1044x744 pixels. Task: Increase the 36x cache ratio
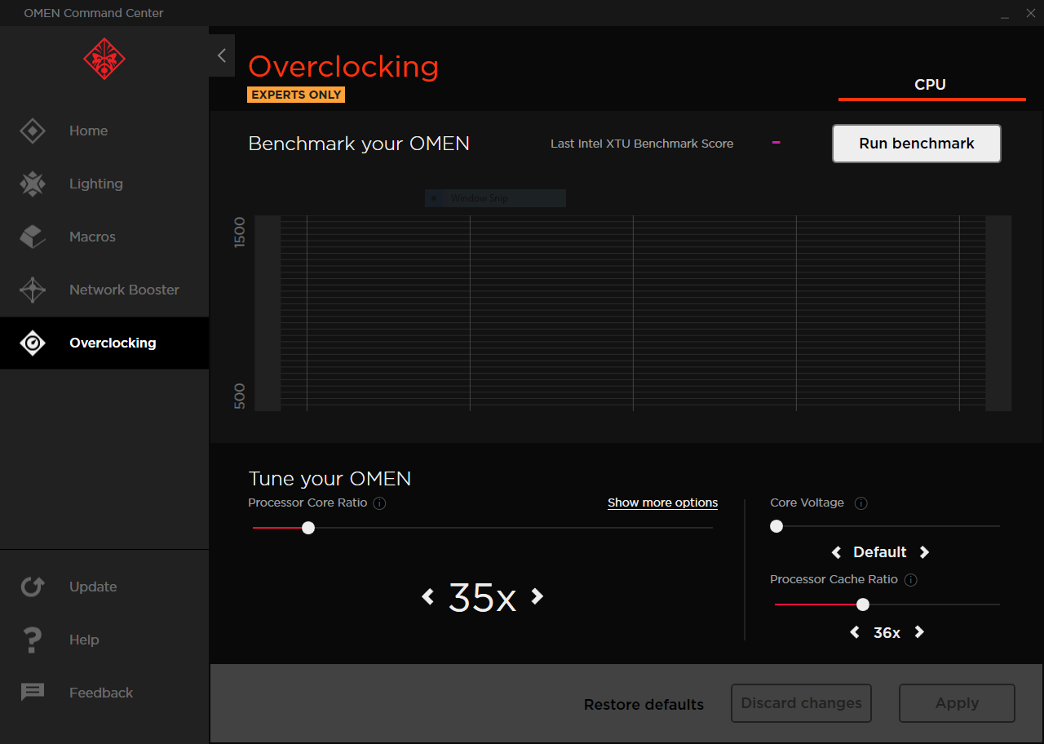pos(919,632)
